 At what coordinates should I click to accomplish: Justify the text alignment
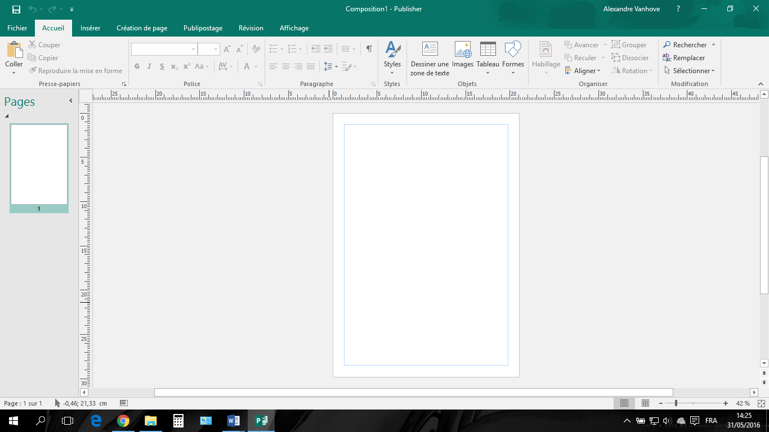tap(311, 66)
